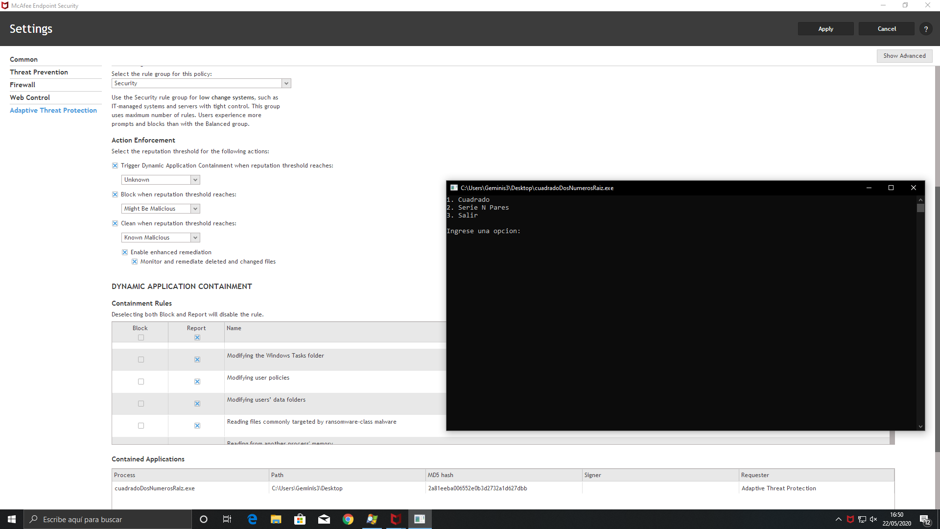Type in the Windows search box

coord(108,519)
